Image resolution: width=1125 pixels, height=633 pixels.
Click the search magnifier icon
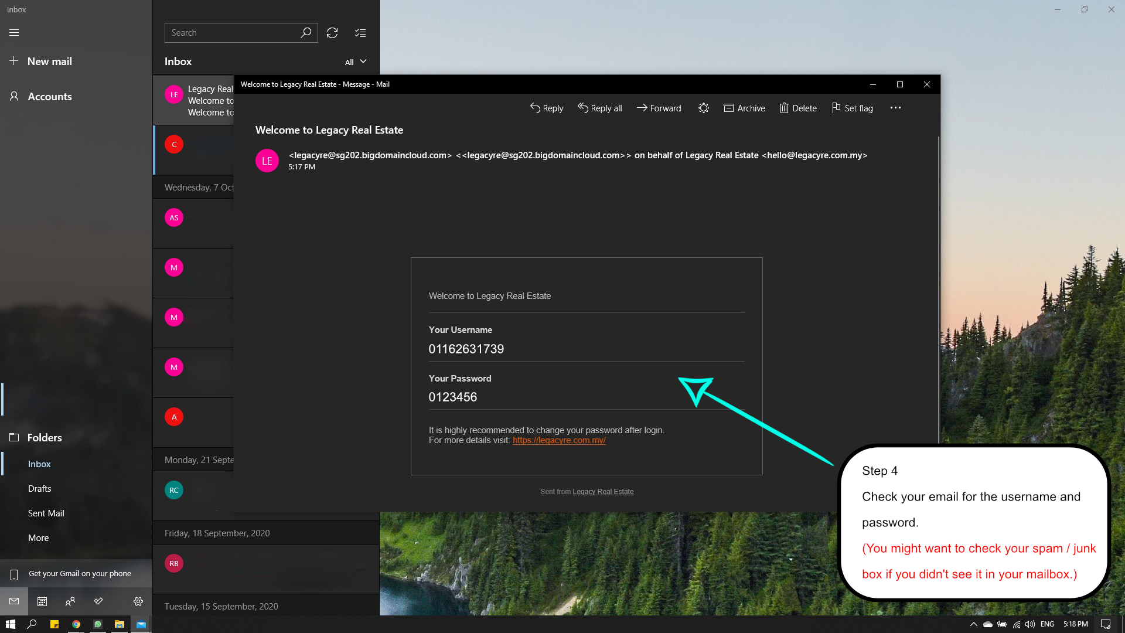306,33
